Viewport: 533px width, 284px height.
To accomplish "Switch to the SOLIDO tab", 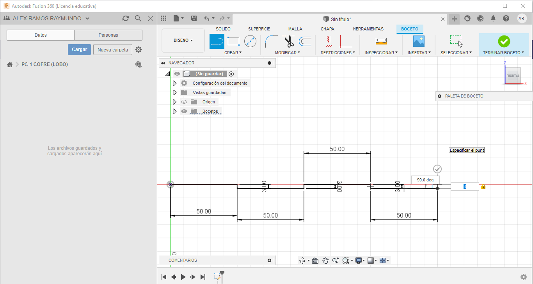I will click(x=223, y=29).
